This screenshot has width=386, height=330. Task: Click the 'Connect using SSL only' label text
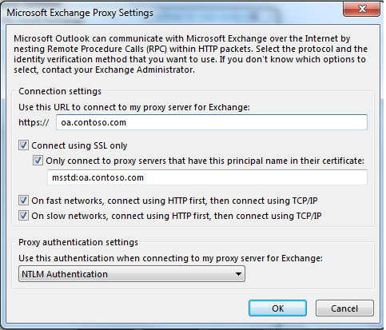tap(79, 145)
